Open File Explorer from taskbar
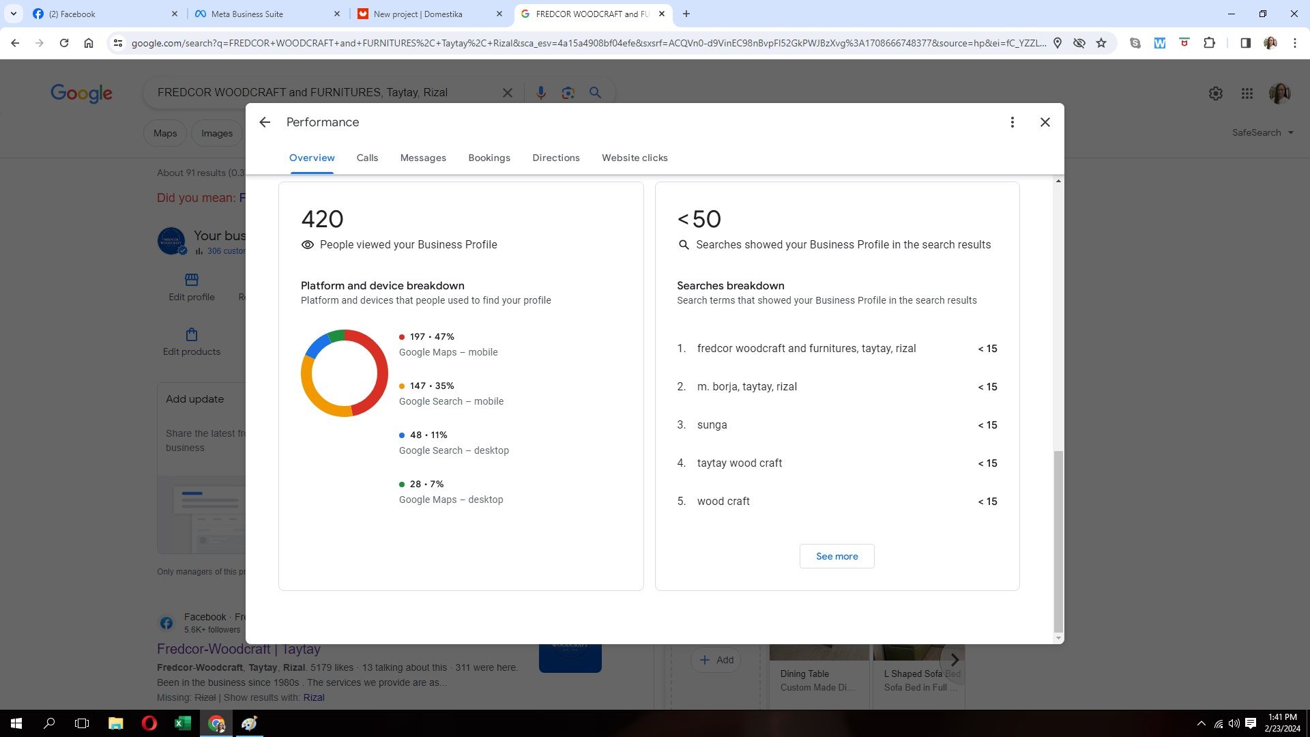Image resolution: width=1310 pixels, height=737 pixels. [x=116, y=723]
